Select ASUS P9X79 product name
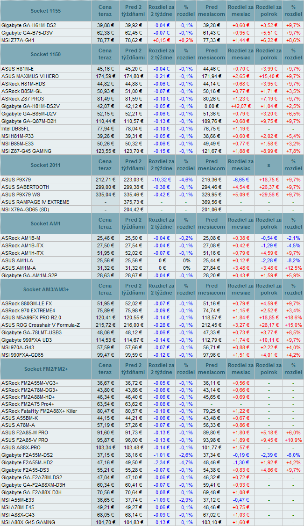 click(16, 180)
